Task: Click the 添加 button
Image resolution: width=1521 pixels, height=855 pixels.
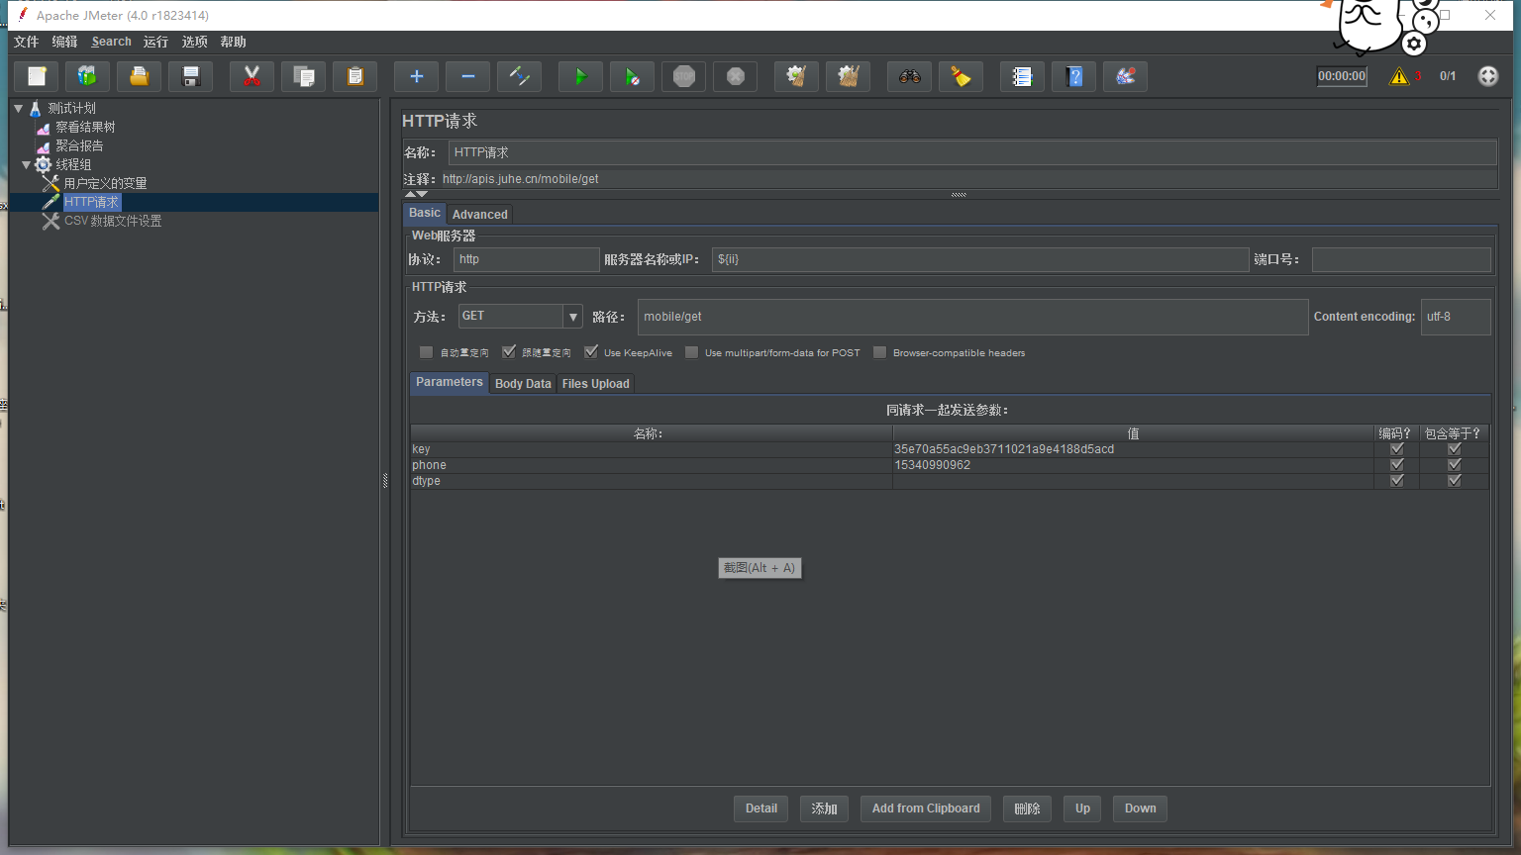Action: [824, 808]
